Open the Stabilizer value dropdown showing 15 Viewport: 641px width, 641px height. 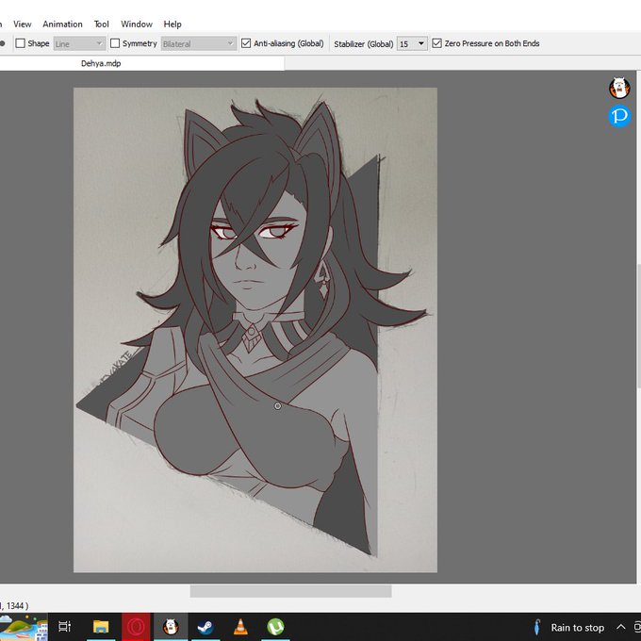click(x=412, y=43)
